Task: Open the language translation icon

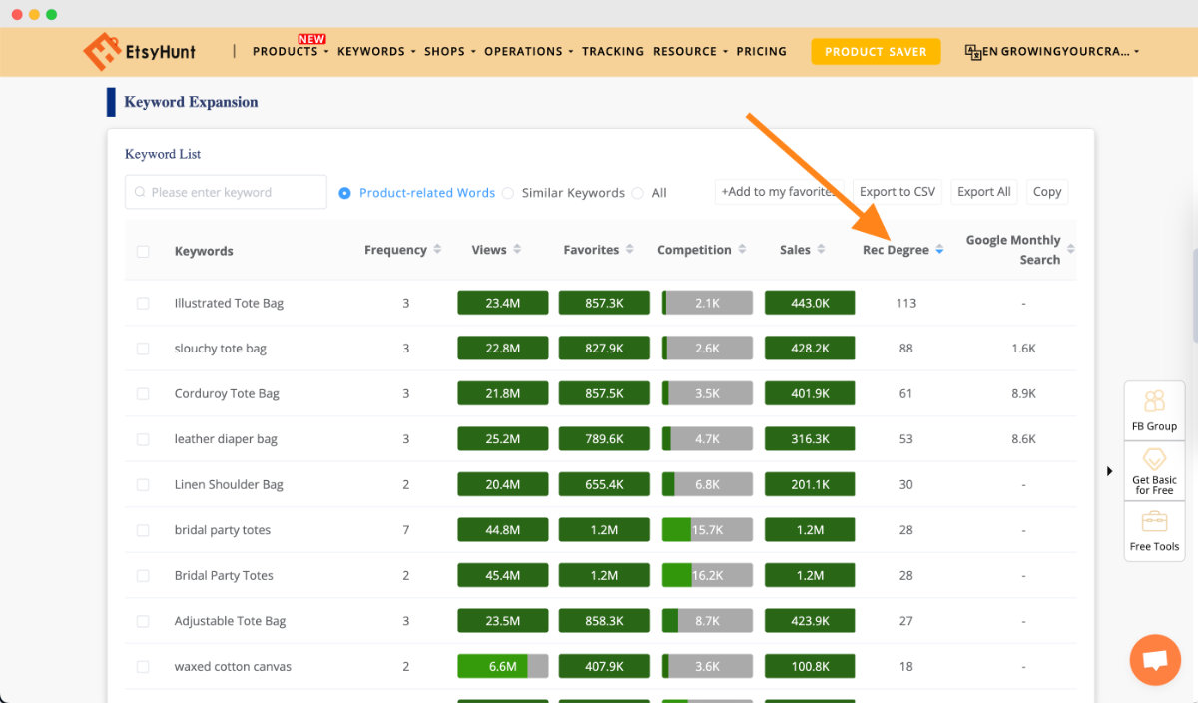Action: pos(973,51)
